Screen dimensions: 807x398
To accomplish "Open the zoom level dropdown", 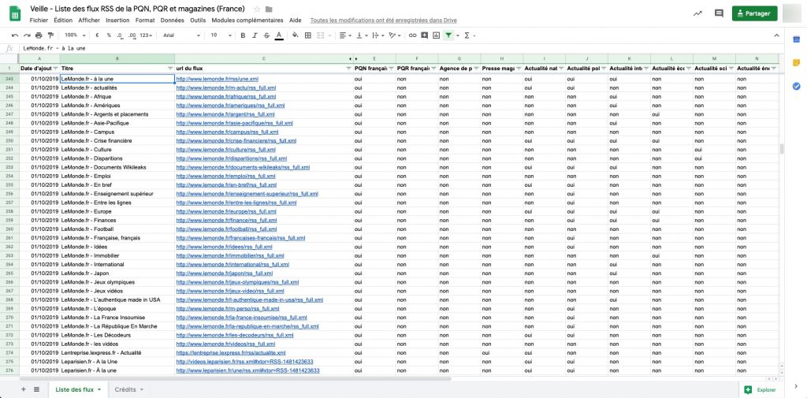I will (74, 35).
